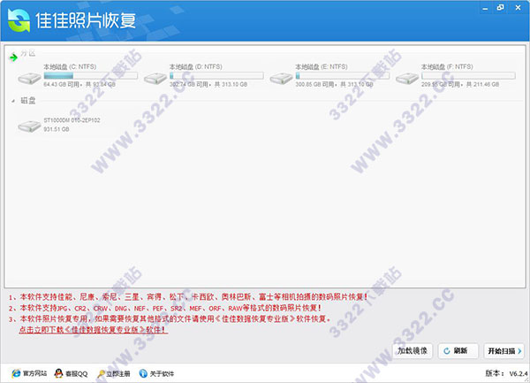Screen dimensions: 530x383
Task: Click the app logo icon in title bar
Action: click(19, 20)
